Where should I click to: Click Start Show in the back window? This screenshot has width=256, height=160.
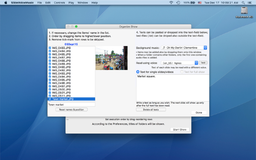[180, 129]
